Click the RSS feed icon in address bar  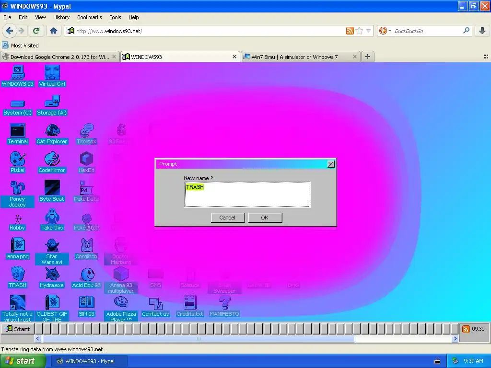click(350, 31)
